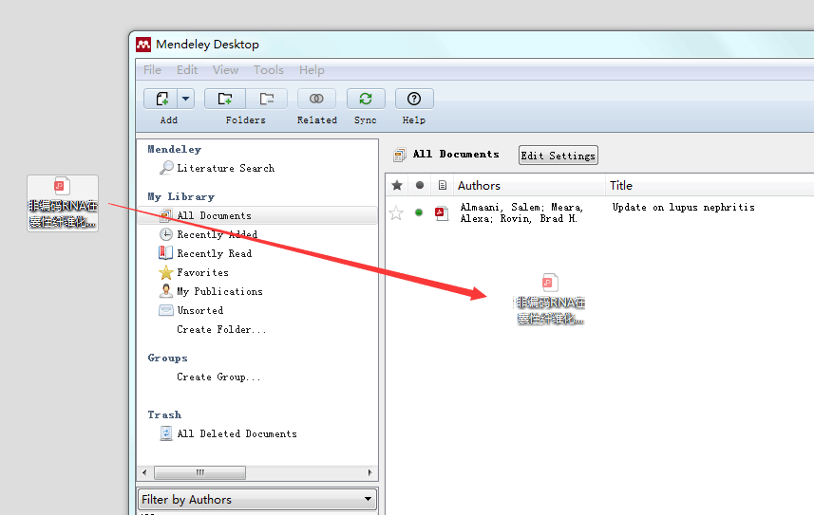Click Create Group... link
This screenshot has width=814, height=515.
coord(218,377)
